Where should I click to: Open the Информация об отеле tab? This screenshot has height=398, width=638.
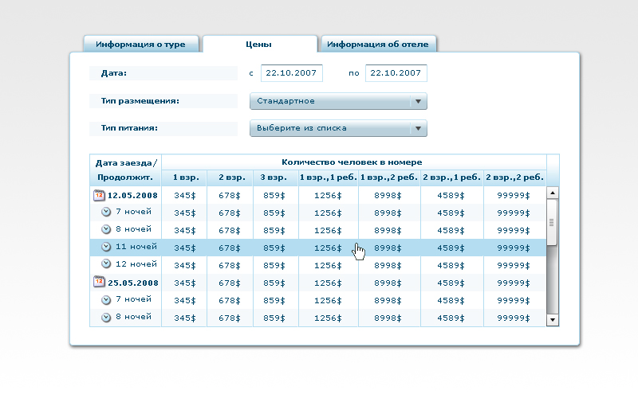pos(377,45)
